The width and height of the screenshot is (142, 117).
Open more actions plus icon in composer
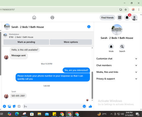click(5, 107)
